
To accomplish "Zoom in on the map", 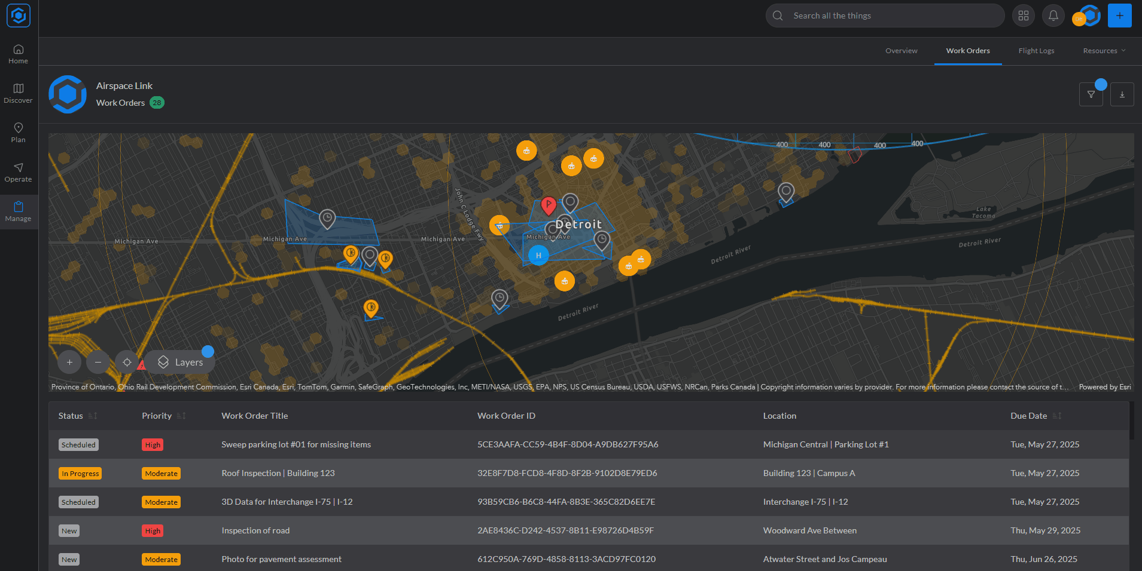I will pos(69,362).
